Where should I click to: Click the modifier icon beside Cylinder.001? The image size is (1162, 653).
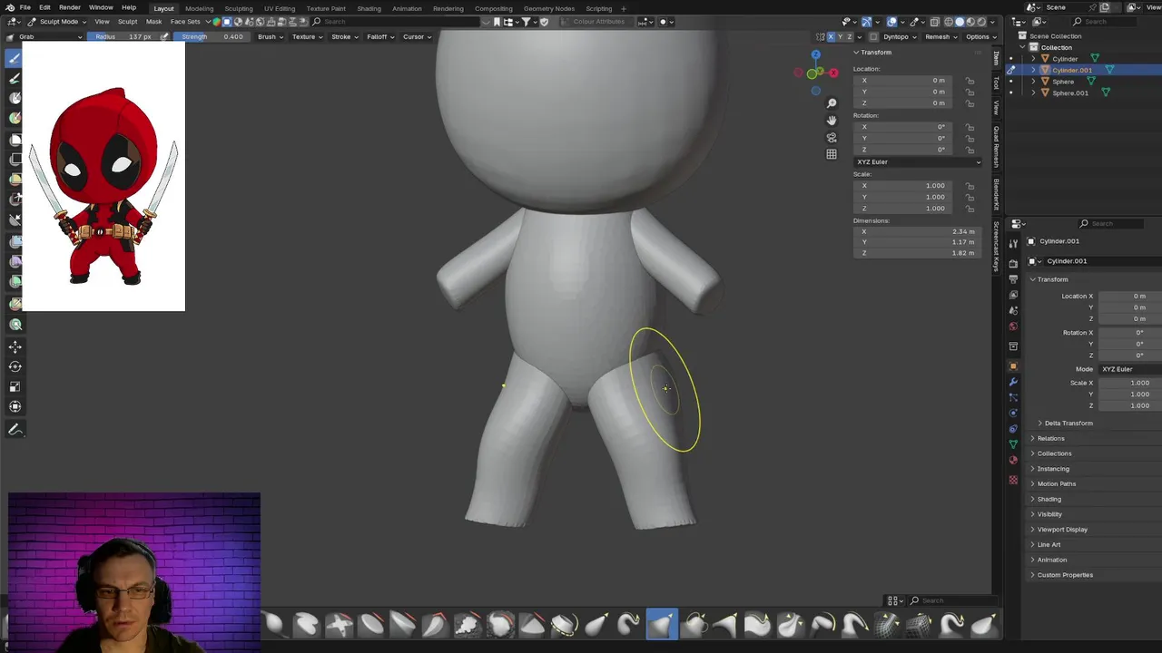pyautogui.click(x=1109, y=70)
